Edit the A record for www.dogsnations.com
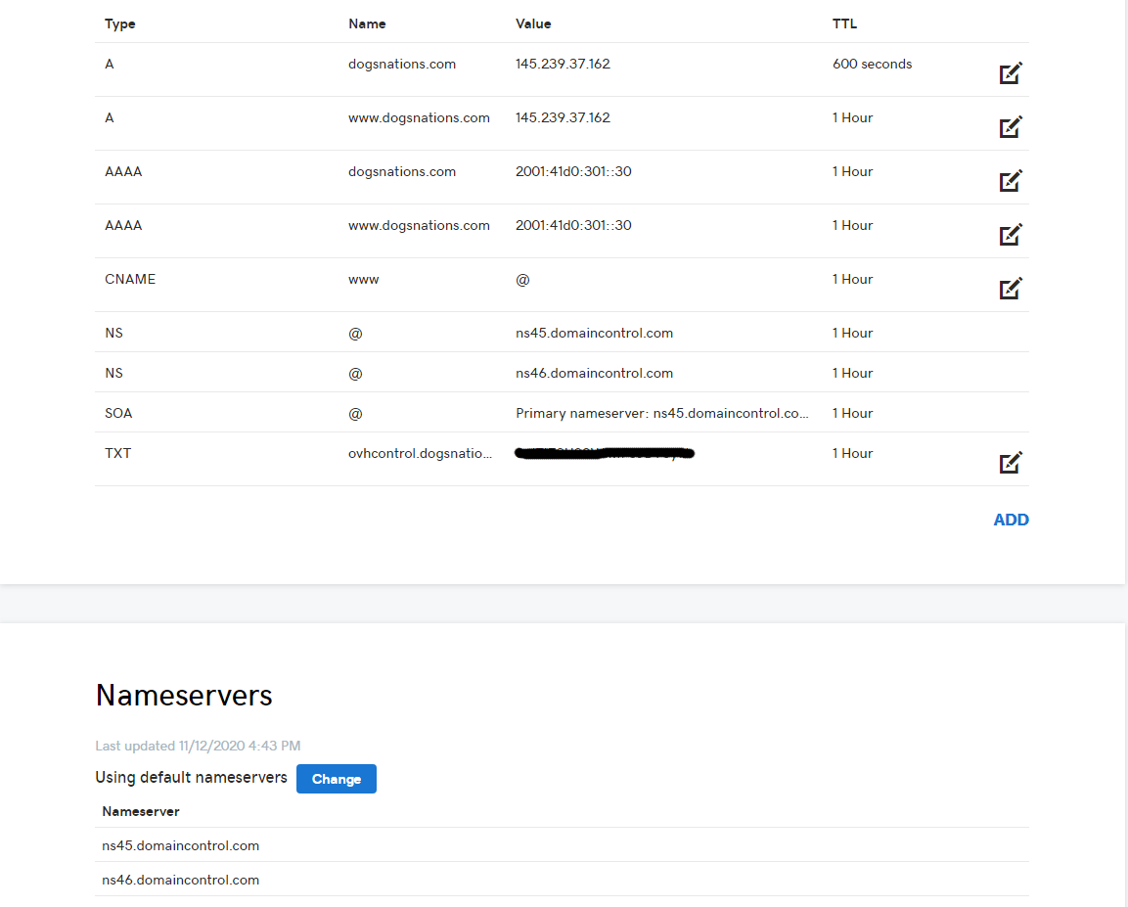Viewport: 1128px width, 907px height. coord(1011,127)
